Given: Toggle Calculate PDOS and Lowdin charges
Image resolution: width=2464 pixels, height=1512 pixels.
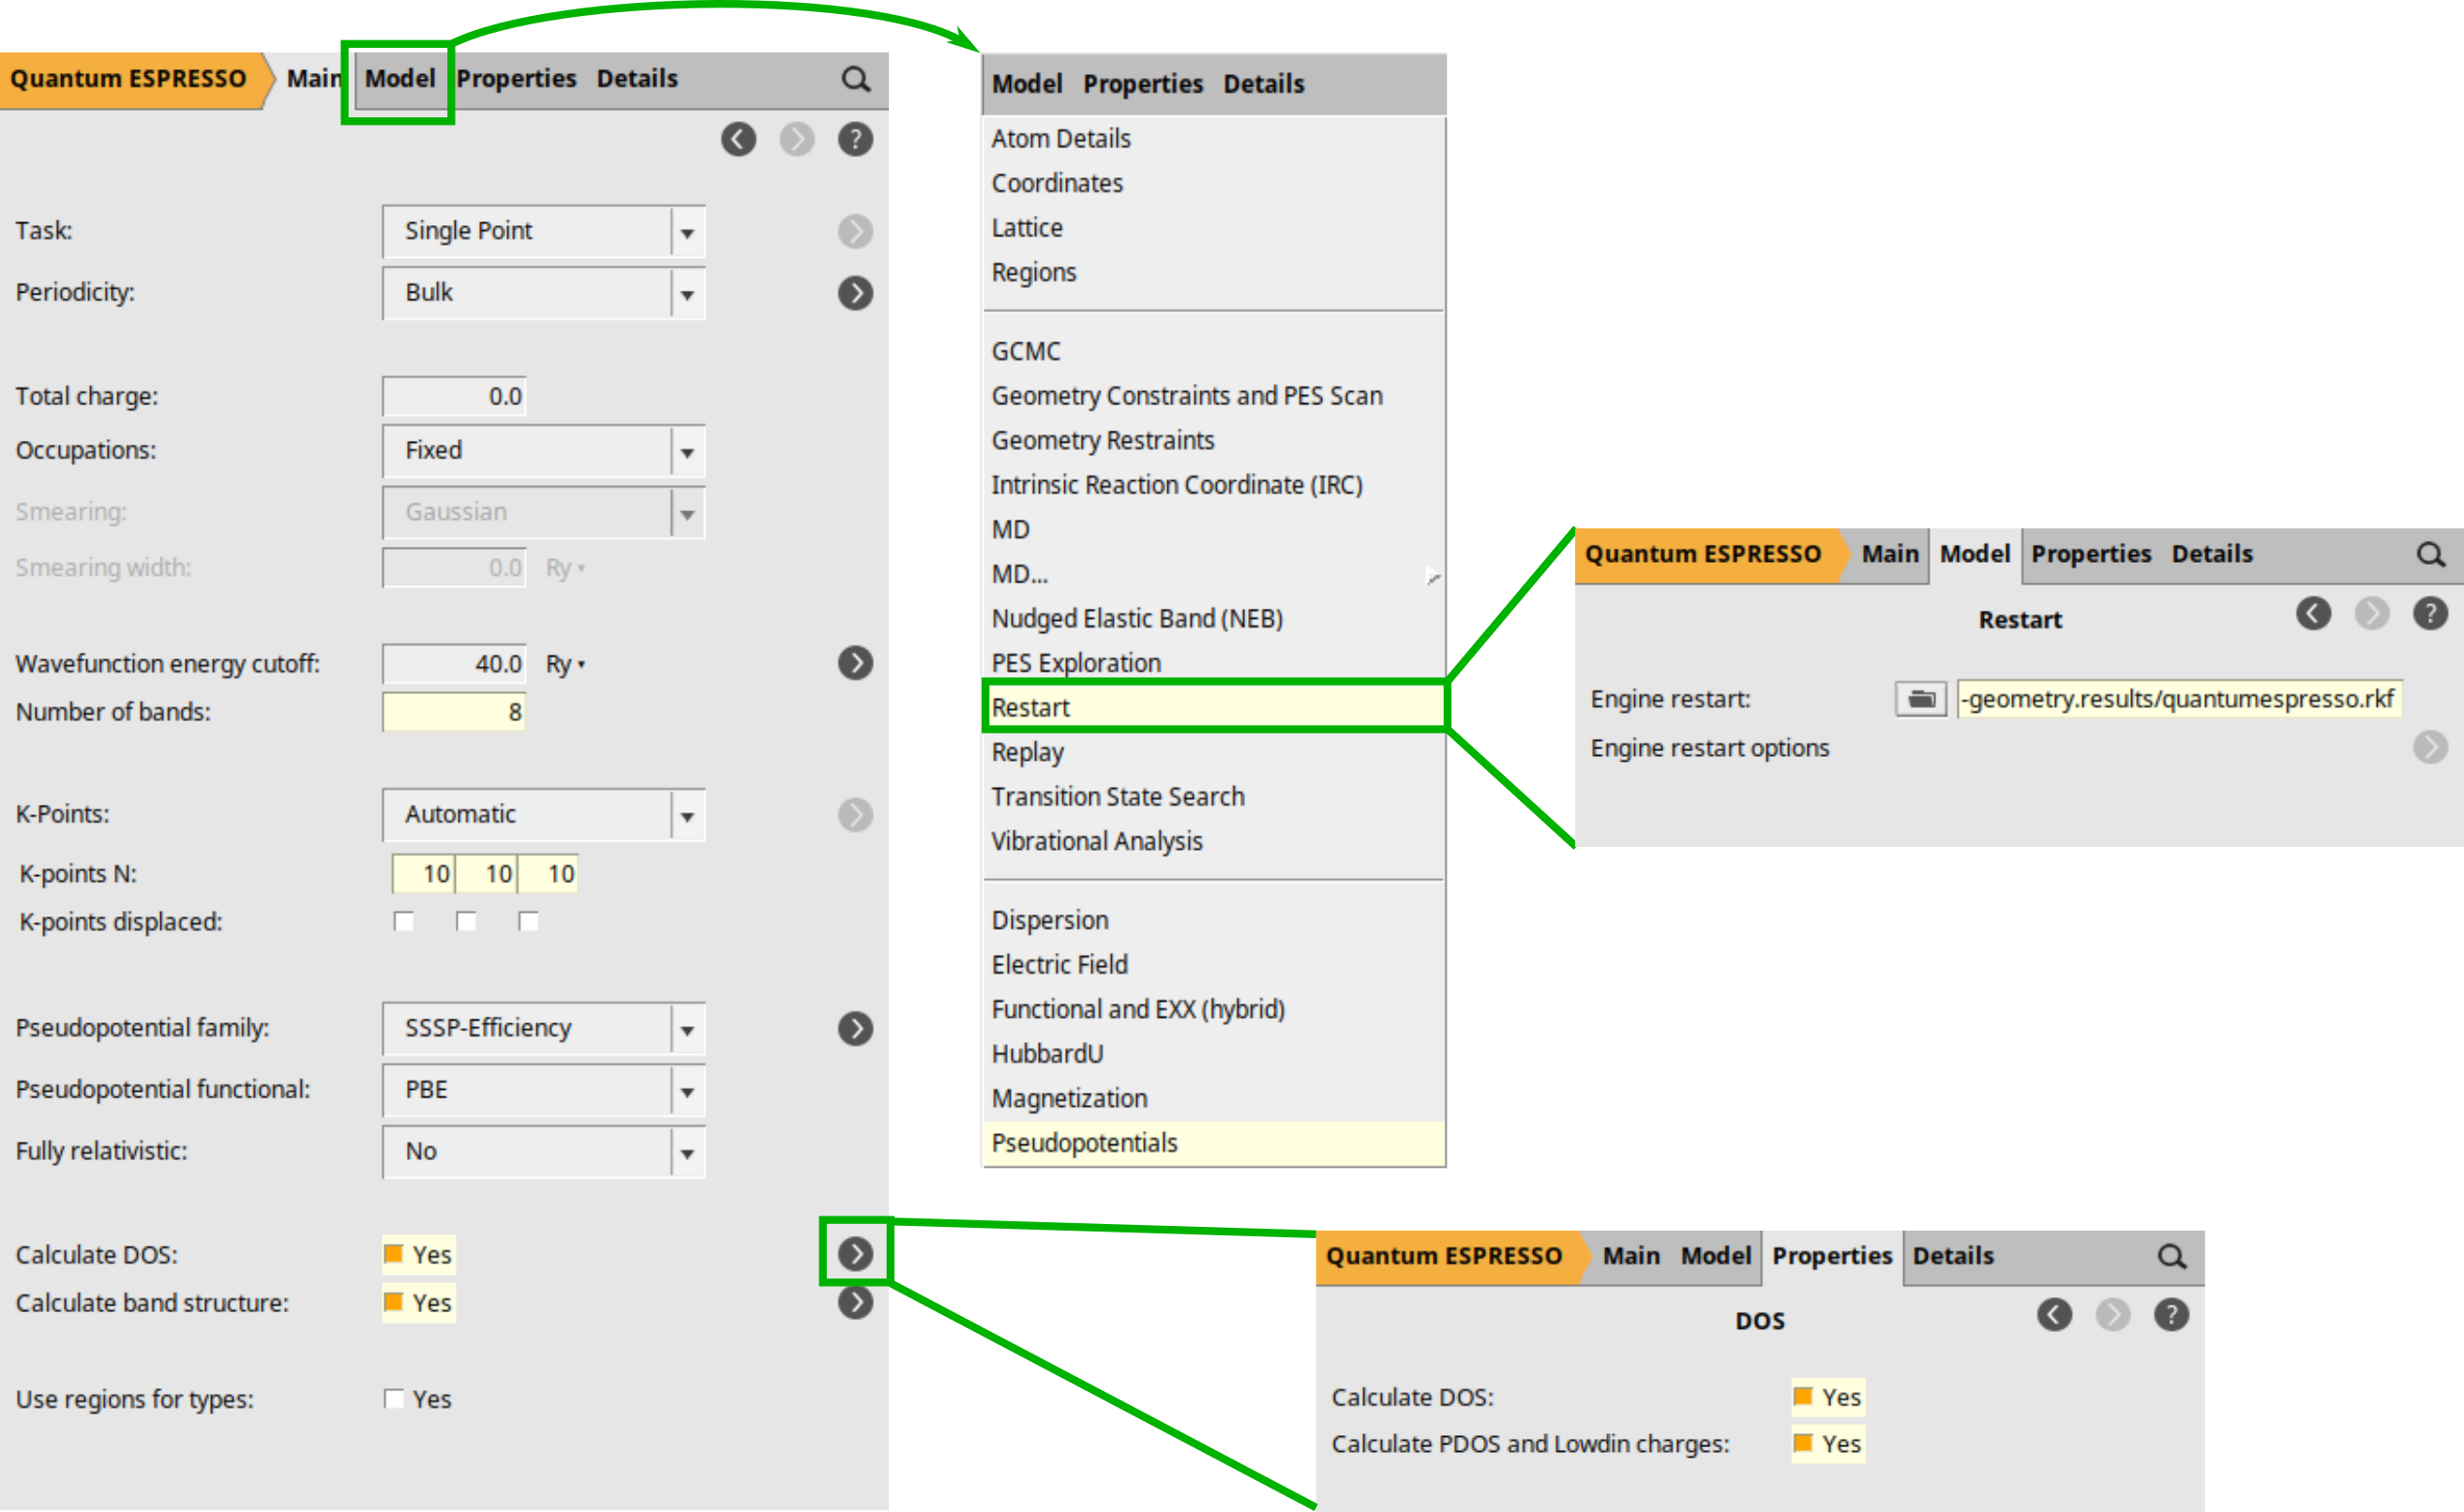Looking at the screenshot, I should 1803,1443.
